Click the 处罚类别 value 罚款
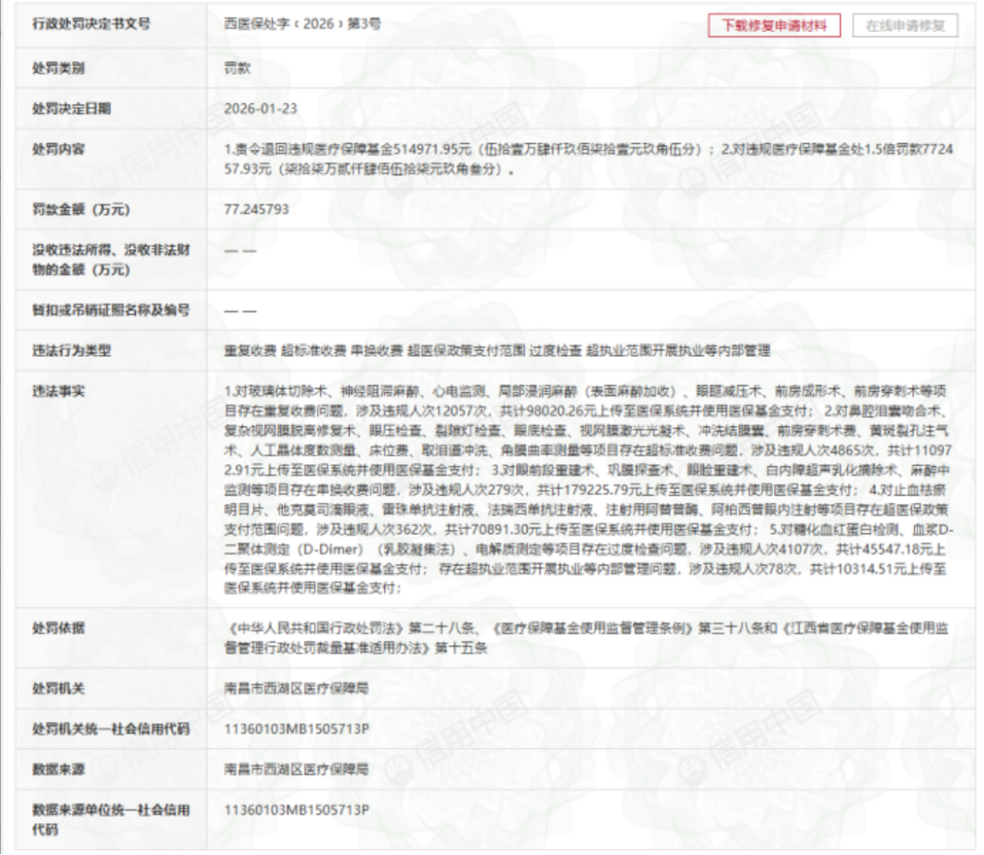The image size is (984, 855). pyautogui.click(x=238, y=68)
